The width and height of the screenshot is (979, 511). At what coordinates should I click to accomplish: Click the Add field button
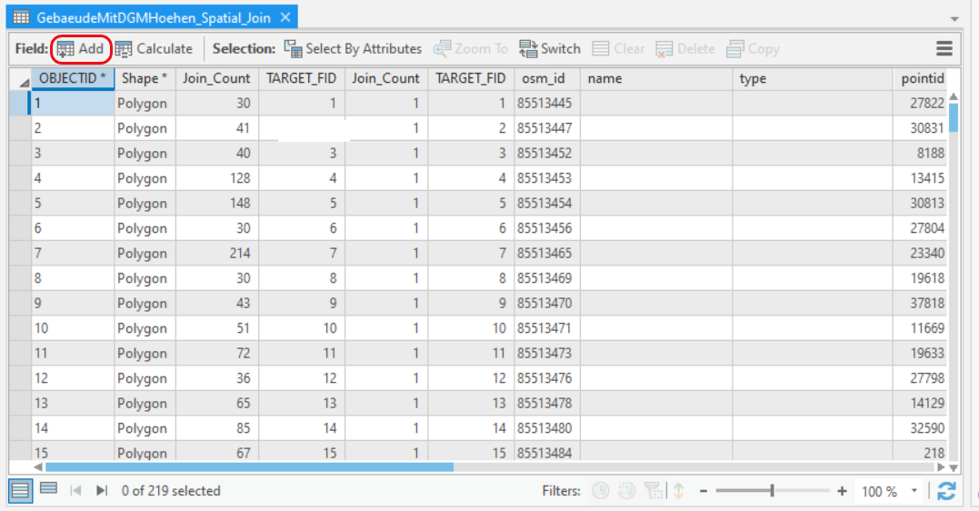pyautogui.click(x=81, y=49)
